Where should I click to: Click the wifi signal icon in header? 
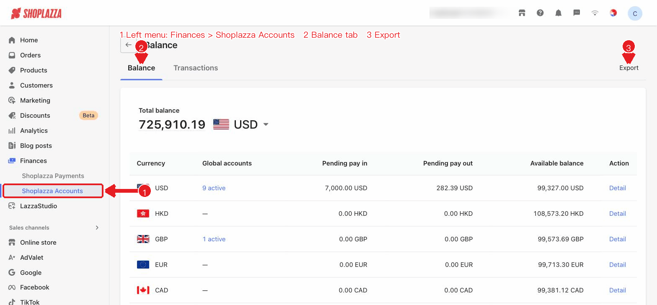(595, 13)
